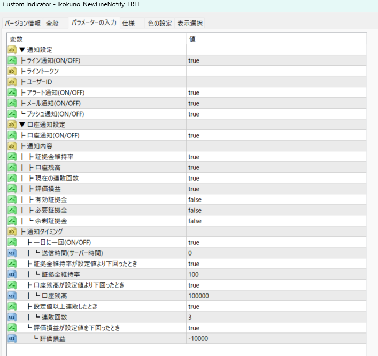Click the bool icon beside 口座通知(ON/OFF)
The width and height of the screenshot is (378, 356).
point(12,135)
